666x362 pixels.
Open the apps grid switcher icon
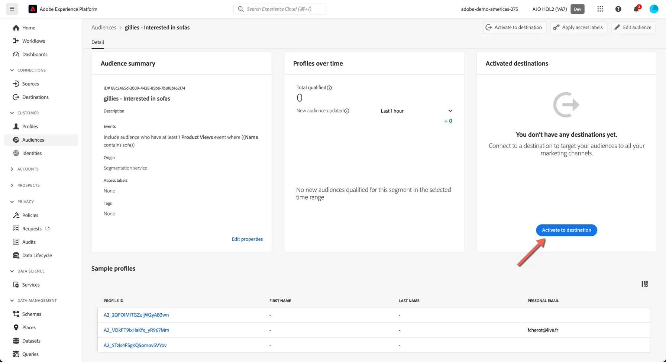click(600, 9)
